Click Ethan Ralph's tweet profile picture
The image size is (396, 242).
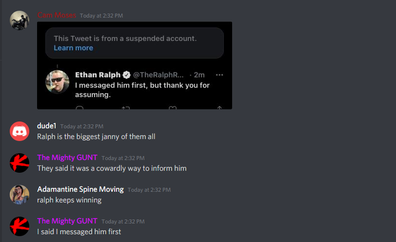click(58, 82)
